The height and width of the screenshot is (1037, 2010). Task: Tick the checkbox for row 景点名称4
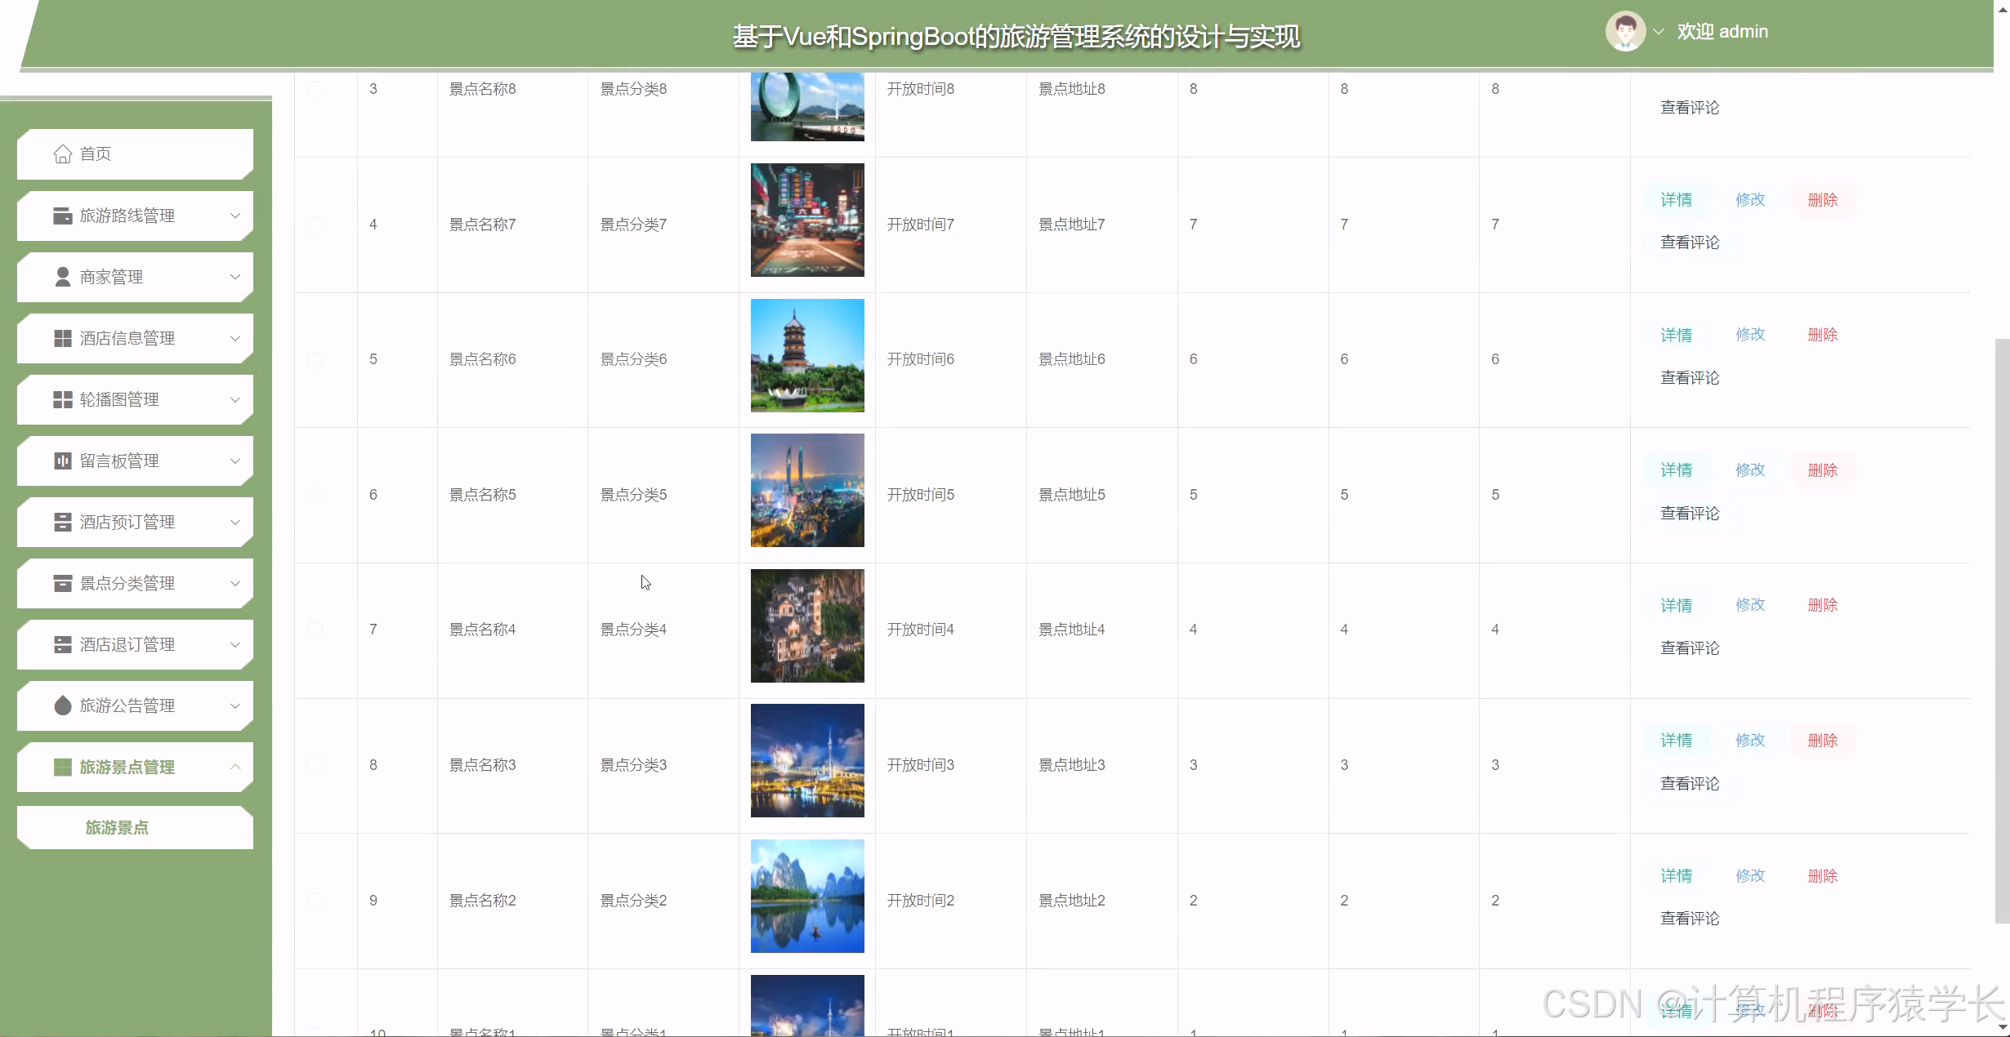coord(315,630)
